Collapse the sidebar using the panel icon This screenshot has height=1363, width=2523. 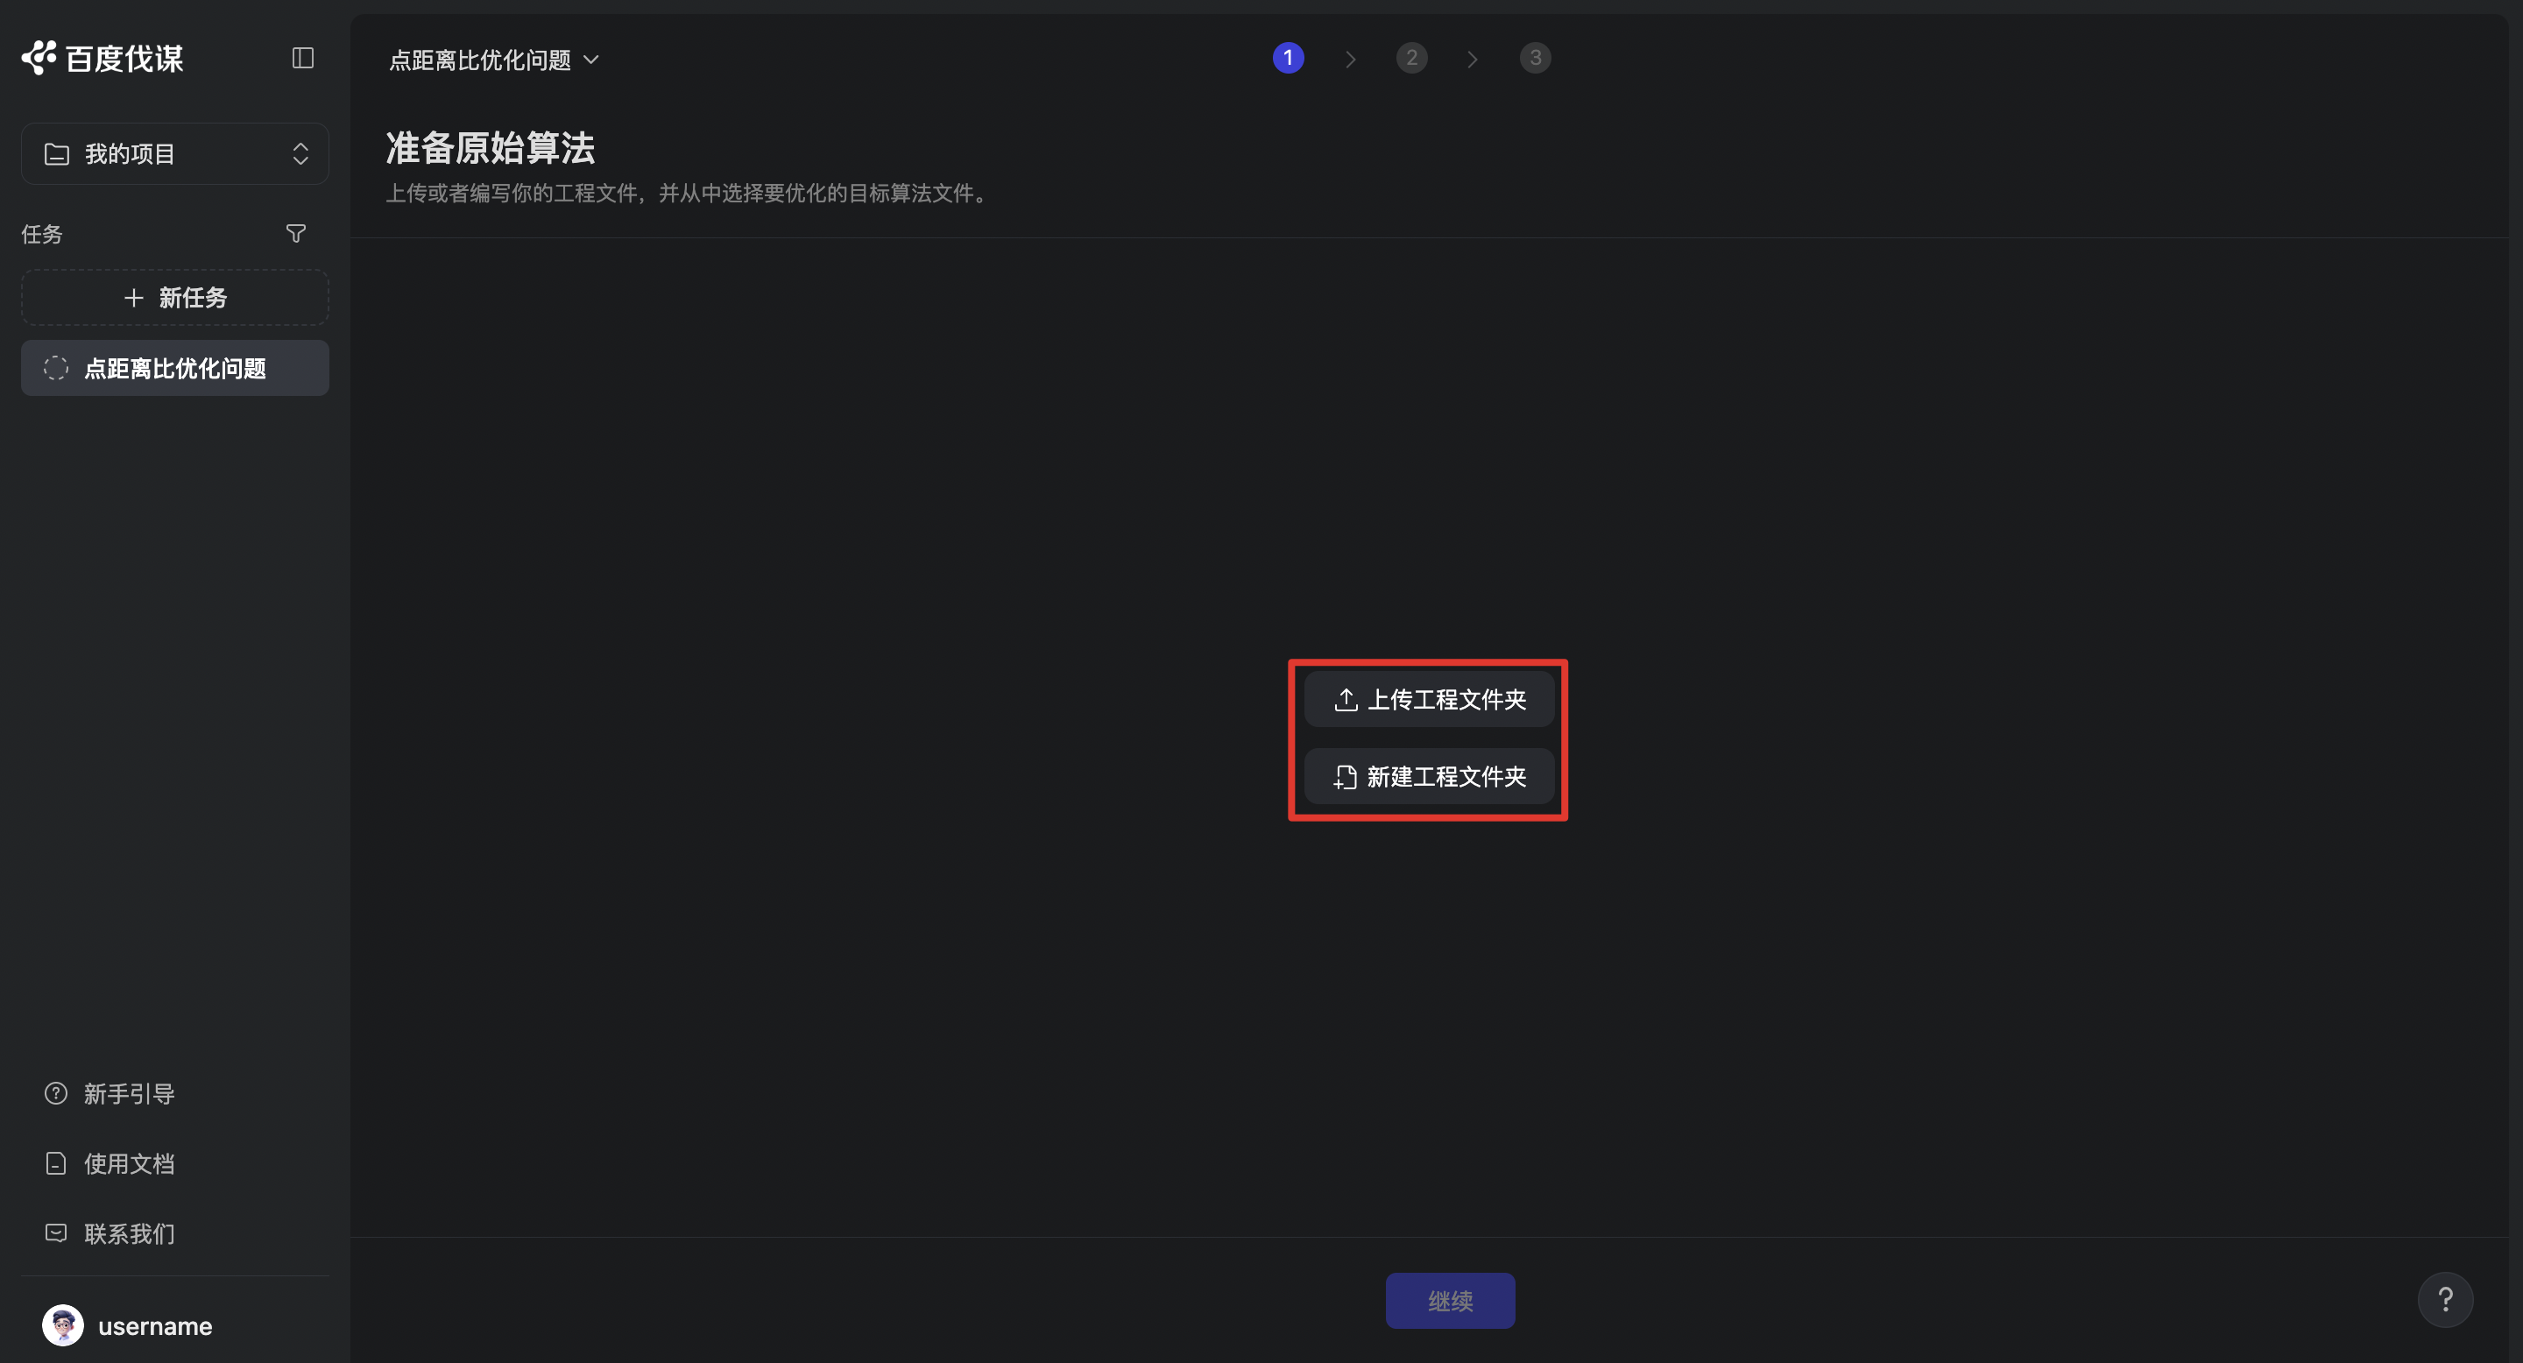coord(301,58)
